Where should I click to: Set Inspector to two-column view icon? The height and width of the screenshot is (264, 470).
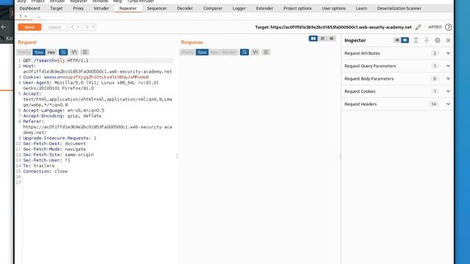coord(405,40)
